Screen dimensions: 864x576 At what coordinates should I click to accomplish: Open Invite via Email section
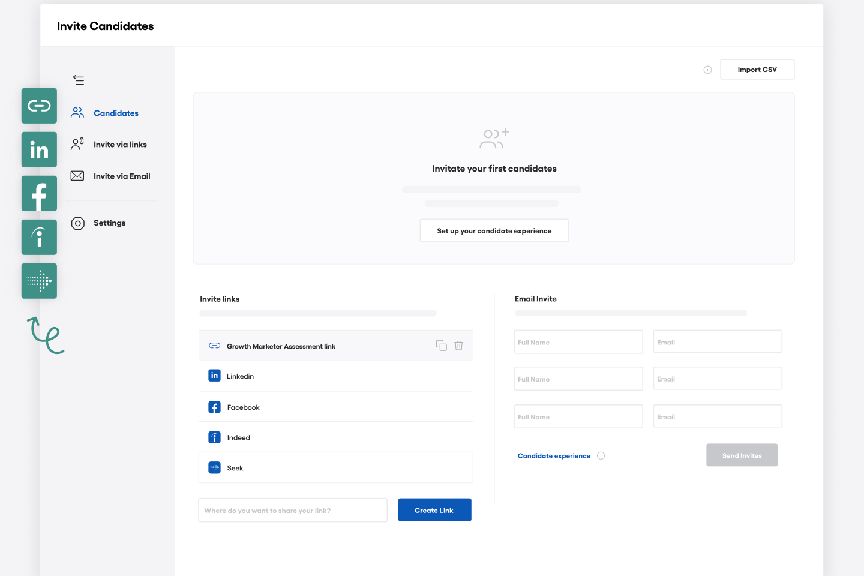pos(122,176)
